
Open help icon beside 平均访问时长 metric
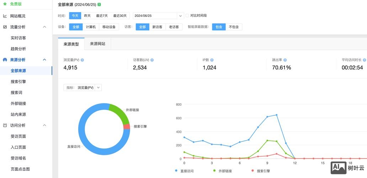tap(365, 60)
